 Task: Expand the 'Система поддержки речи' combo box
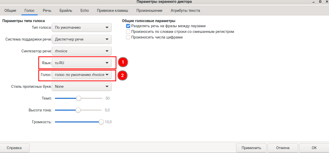pos(81,39)
